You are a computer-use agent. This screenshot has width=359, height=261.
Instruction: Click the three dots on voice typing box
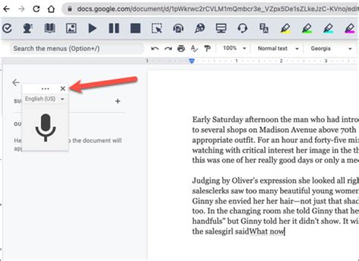(45, 89)
